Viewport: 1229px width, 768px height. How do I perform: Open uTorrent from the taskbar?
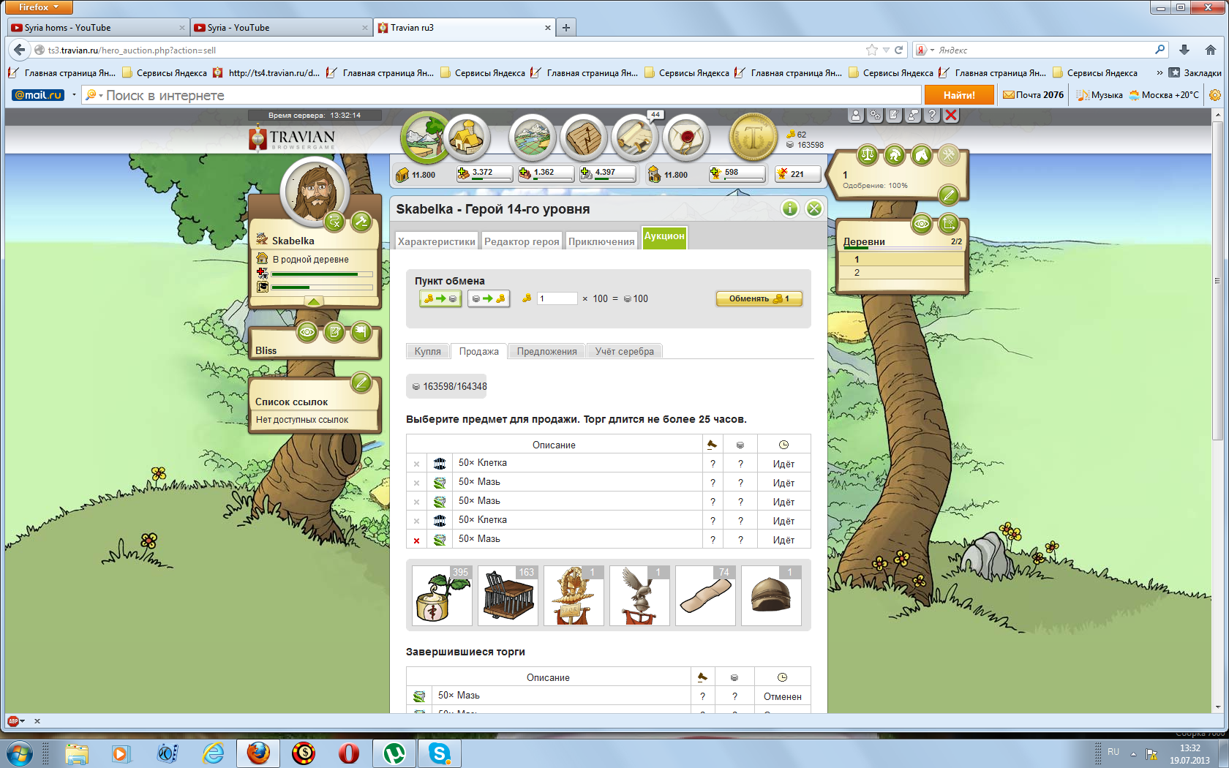[x=394, y=753]
